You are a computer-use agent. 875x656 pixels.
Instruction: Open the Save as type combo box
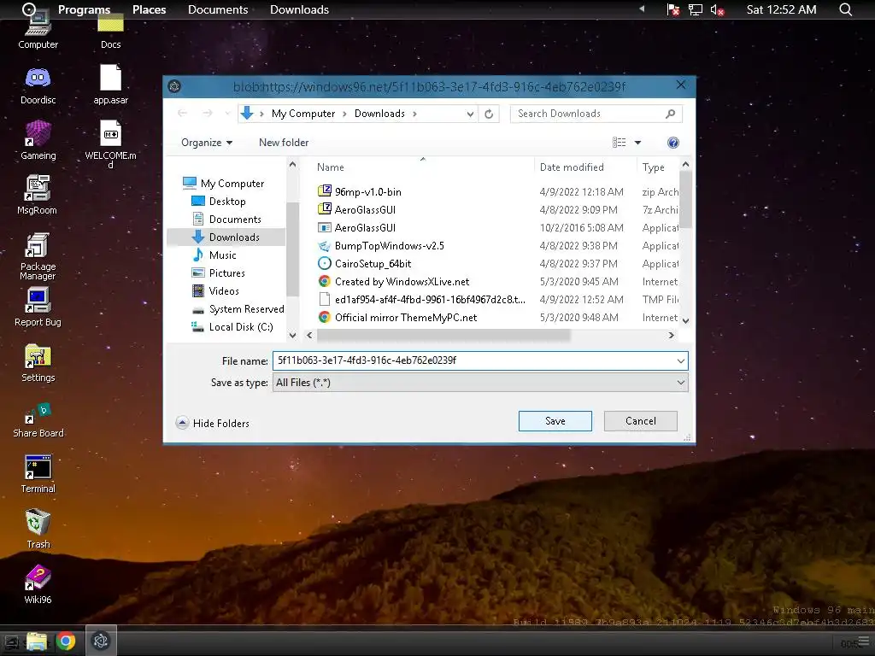[x=480, y=383]
